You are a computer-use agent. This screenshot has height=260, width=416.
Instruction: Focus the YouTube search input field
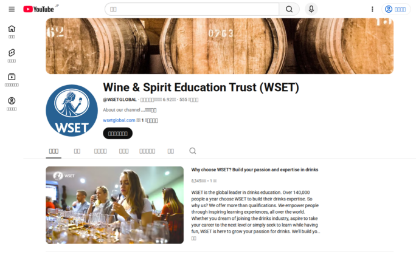point(192,9)
